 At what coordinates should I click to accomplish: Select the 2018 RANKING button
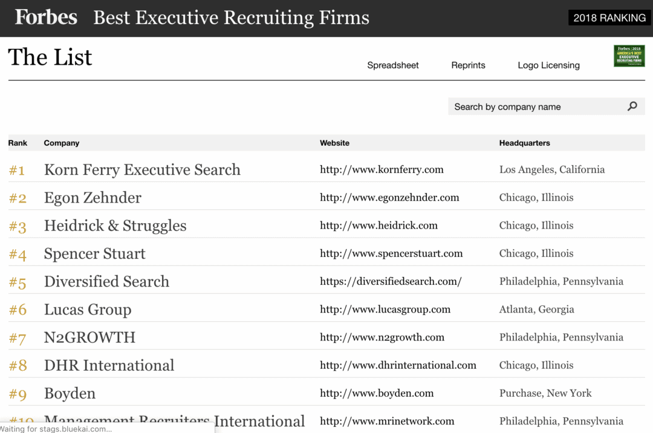click(x=609, y=18)
